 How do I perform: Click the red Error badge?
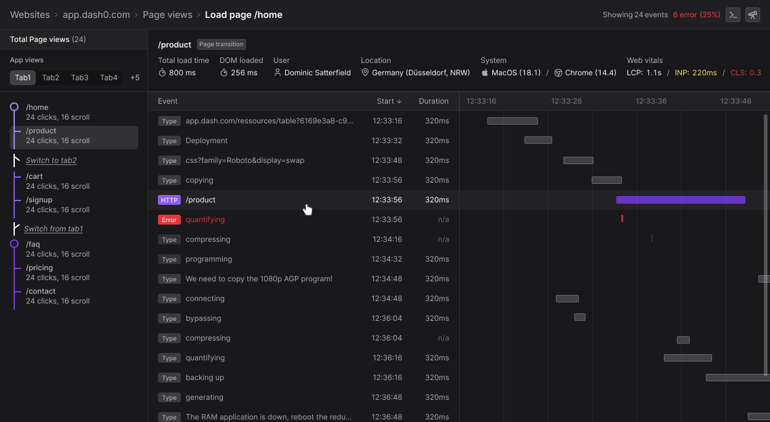169,220
